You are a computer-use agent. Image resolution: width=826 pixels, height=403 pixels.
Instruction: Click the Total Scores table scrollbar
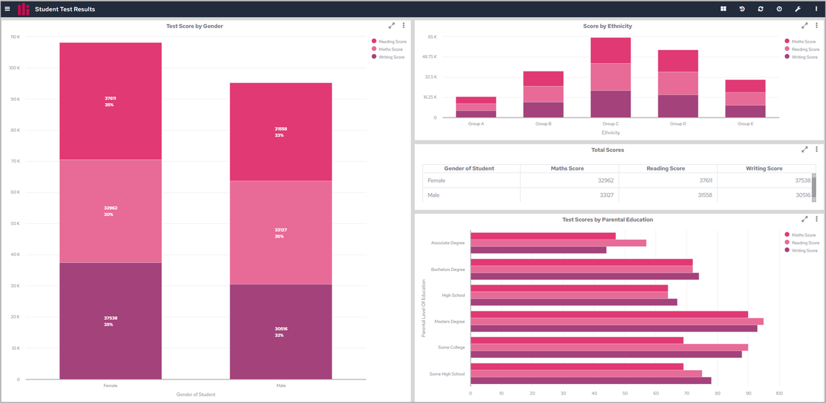814,187
